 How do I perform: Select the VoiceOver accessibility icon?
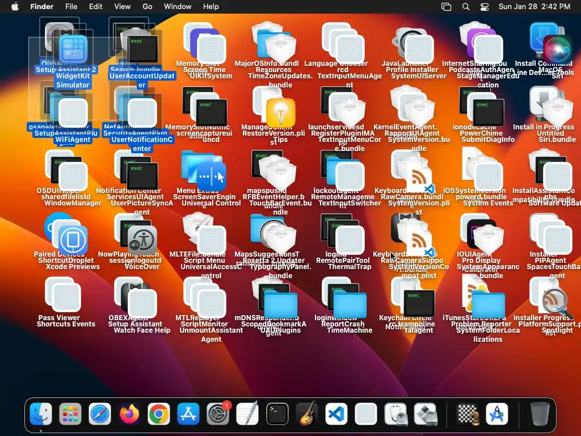coord(142,240)
